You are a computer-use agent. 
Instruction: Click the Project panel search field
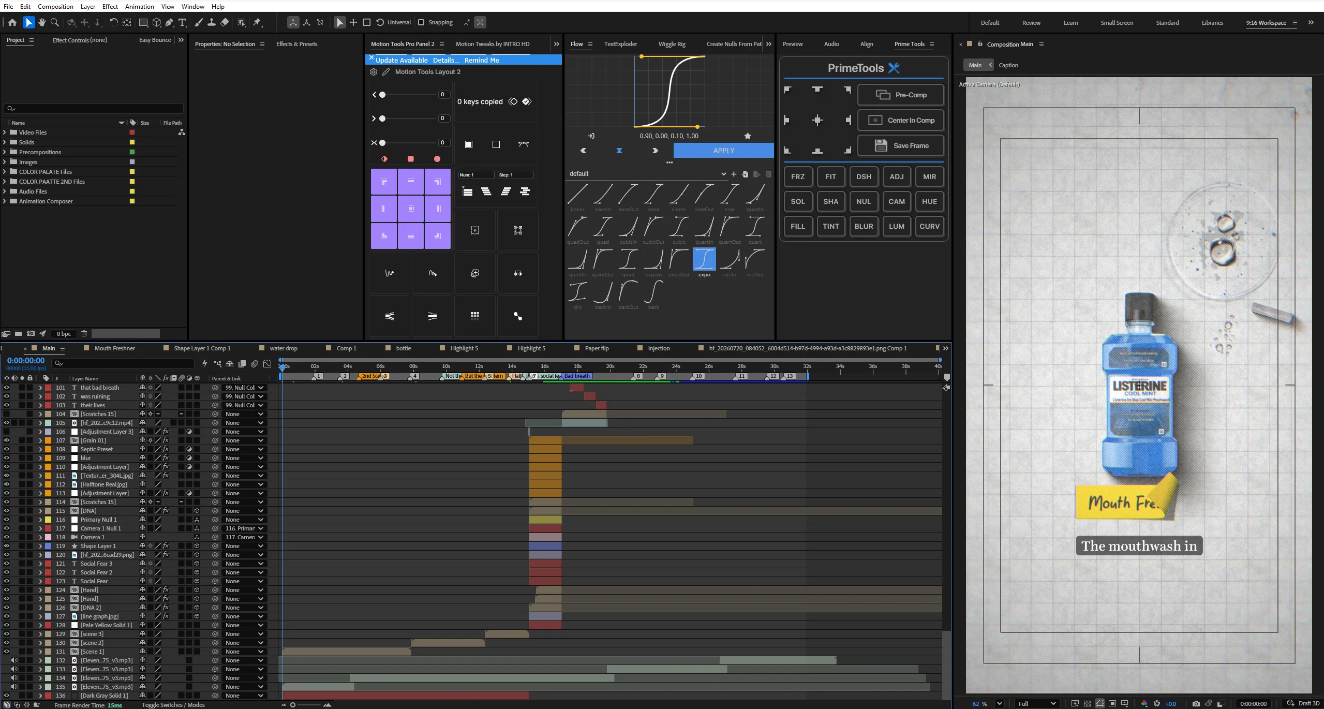(x=94, y=109)
